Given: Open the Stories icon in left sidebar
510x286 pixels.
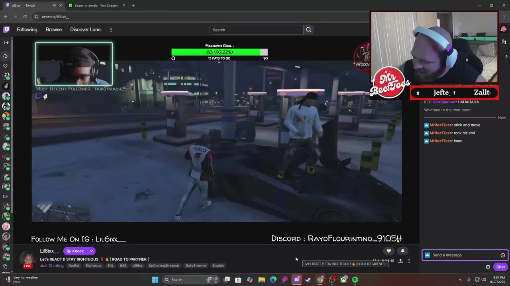Looking at the screenshot, I should [x=6, y=56].
